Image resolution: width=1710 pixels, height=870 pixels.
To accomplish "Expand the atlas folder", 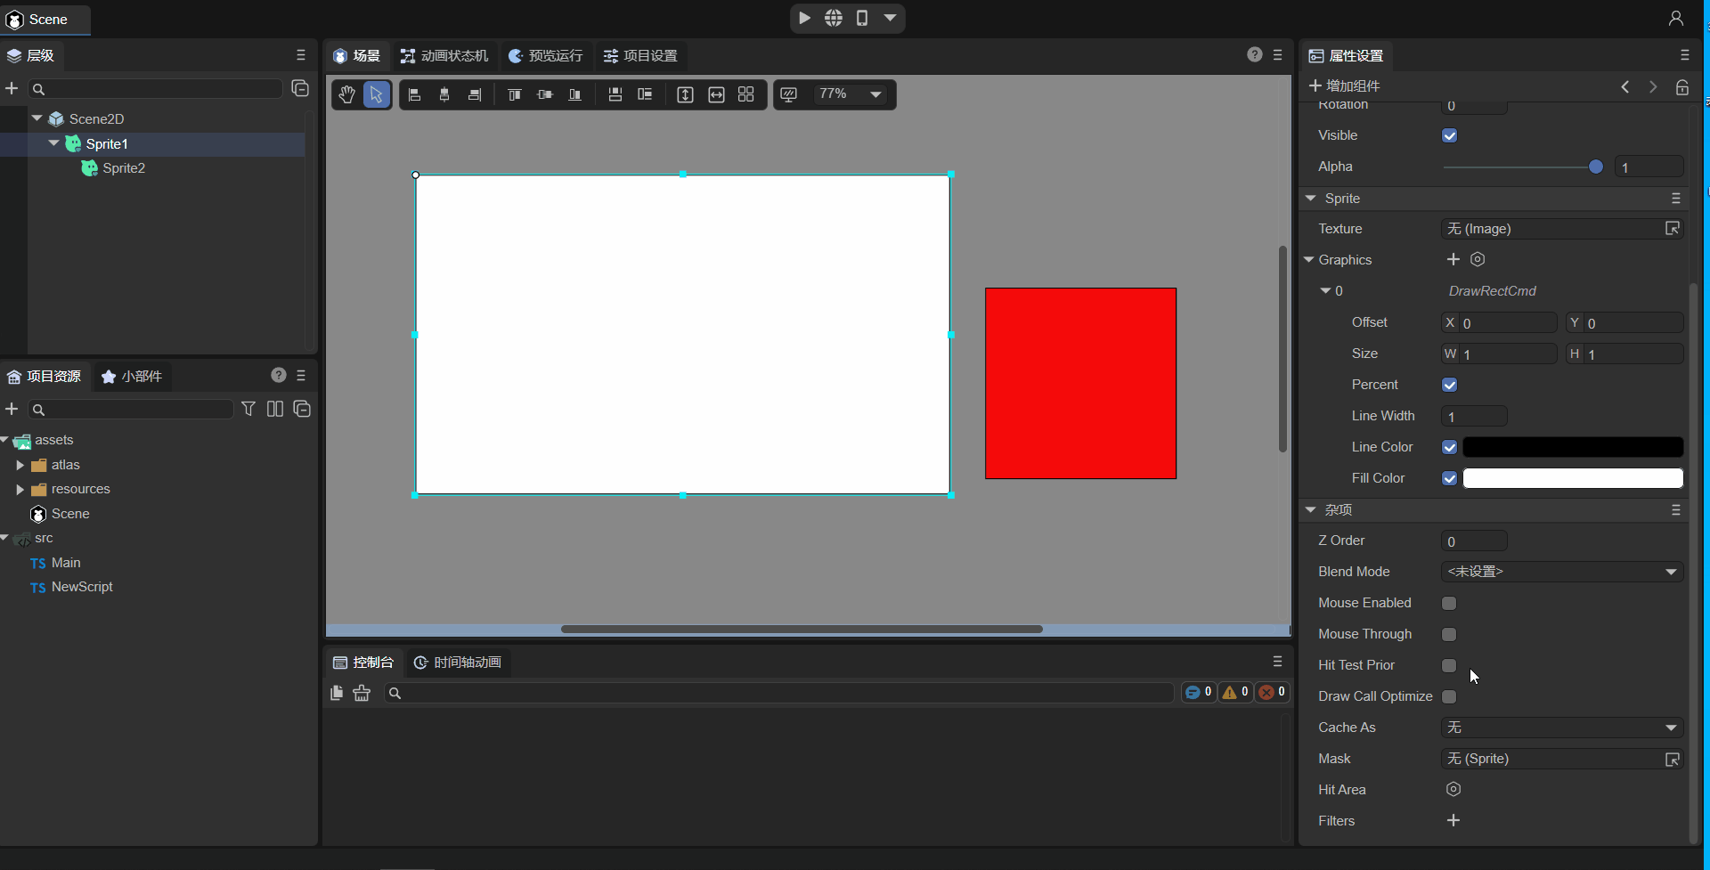I will 20,465.
